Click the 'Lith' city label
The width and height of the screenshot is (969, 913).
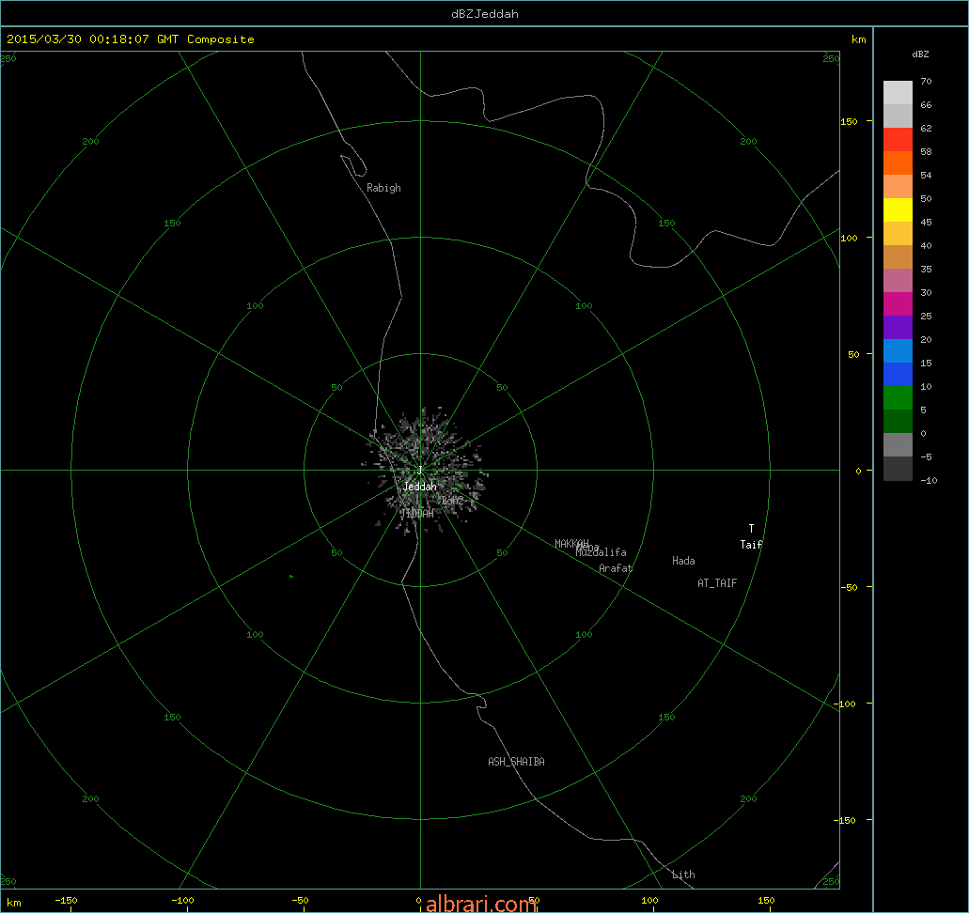point(683,874)
